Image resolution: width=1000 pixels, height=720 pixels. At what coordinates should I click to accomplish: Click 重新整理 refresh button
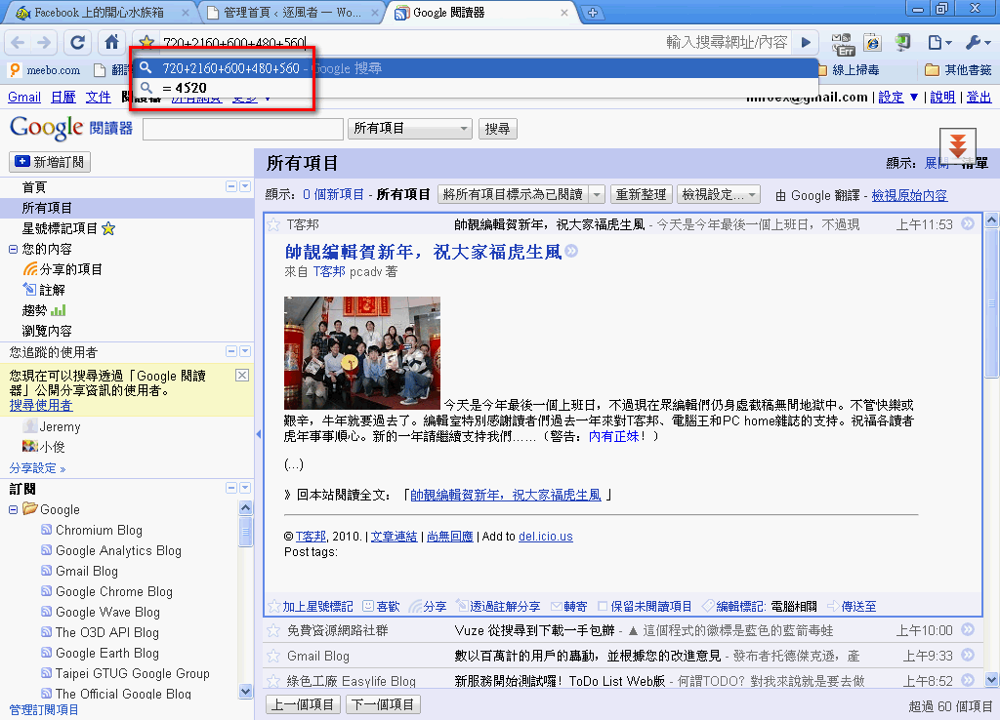(641, 195)
